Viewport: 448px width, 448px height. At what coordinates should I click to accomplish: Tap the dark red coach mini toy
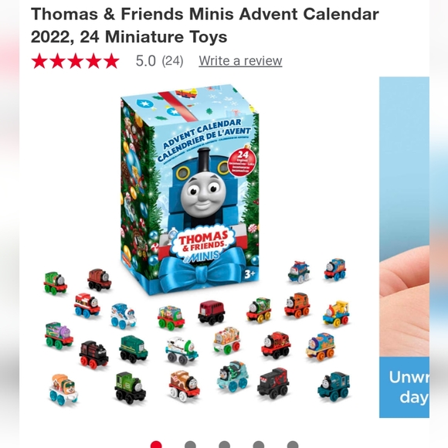click(x=212, y=312)
